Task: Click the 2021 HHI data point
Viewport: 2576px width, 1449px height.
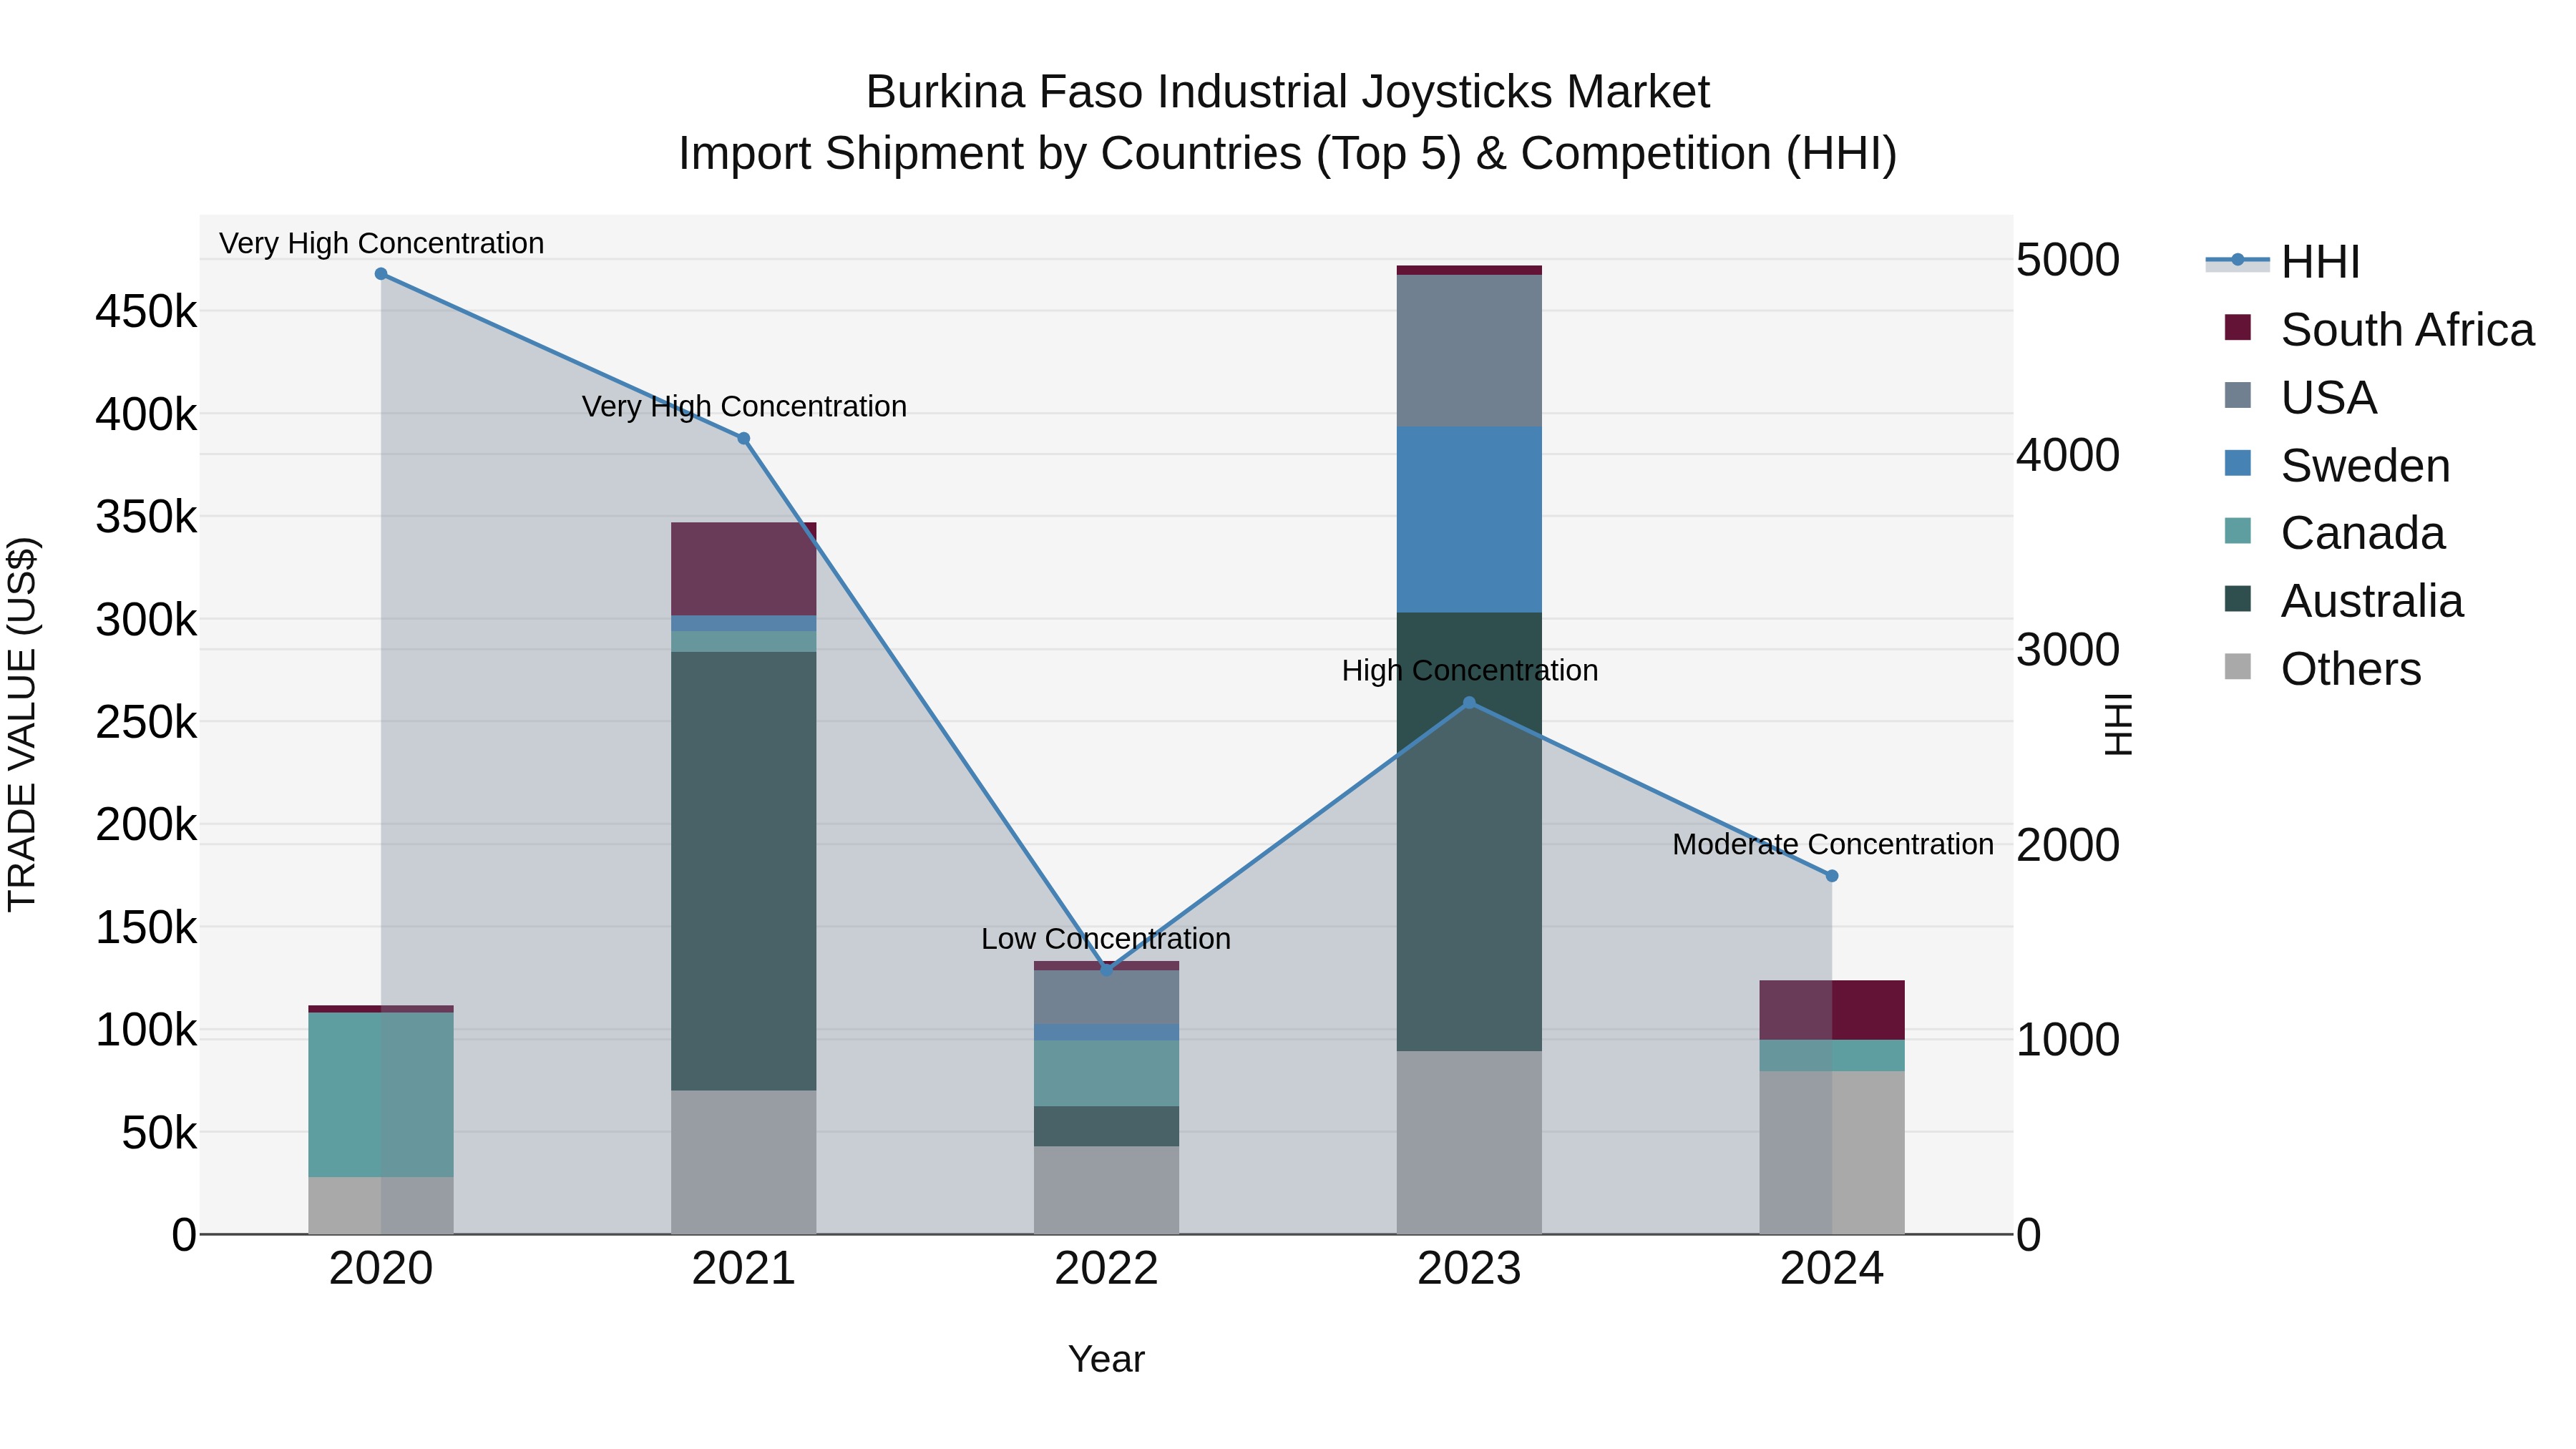Action: 744,439
